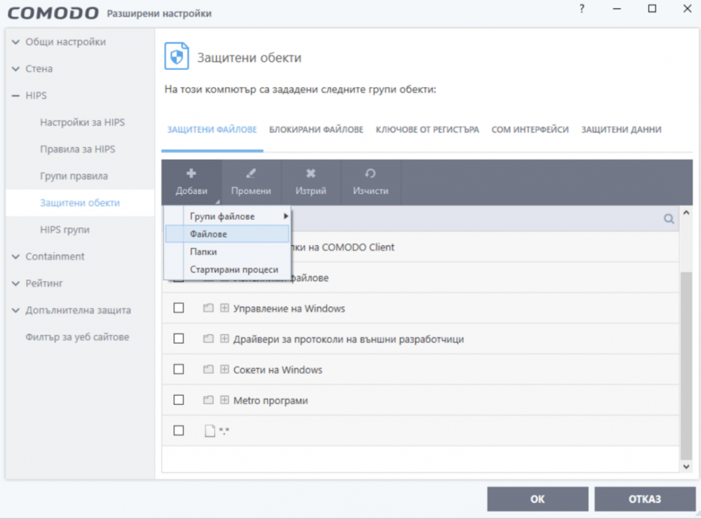Check the Драйвери за протоколи checkbox
This screenshot has width=701, height=519.
click(178, 338)
